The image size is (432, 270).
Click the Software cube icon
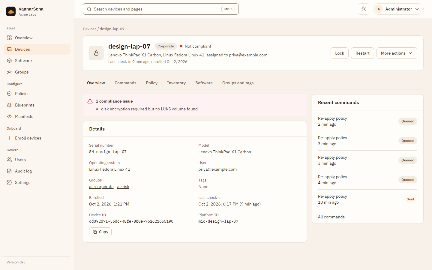click(9, 61)
